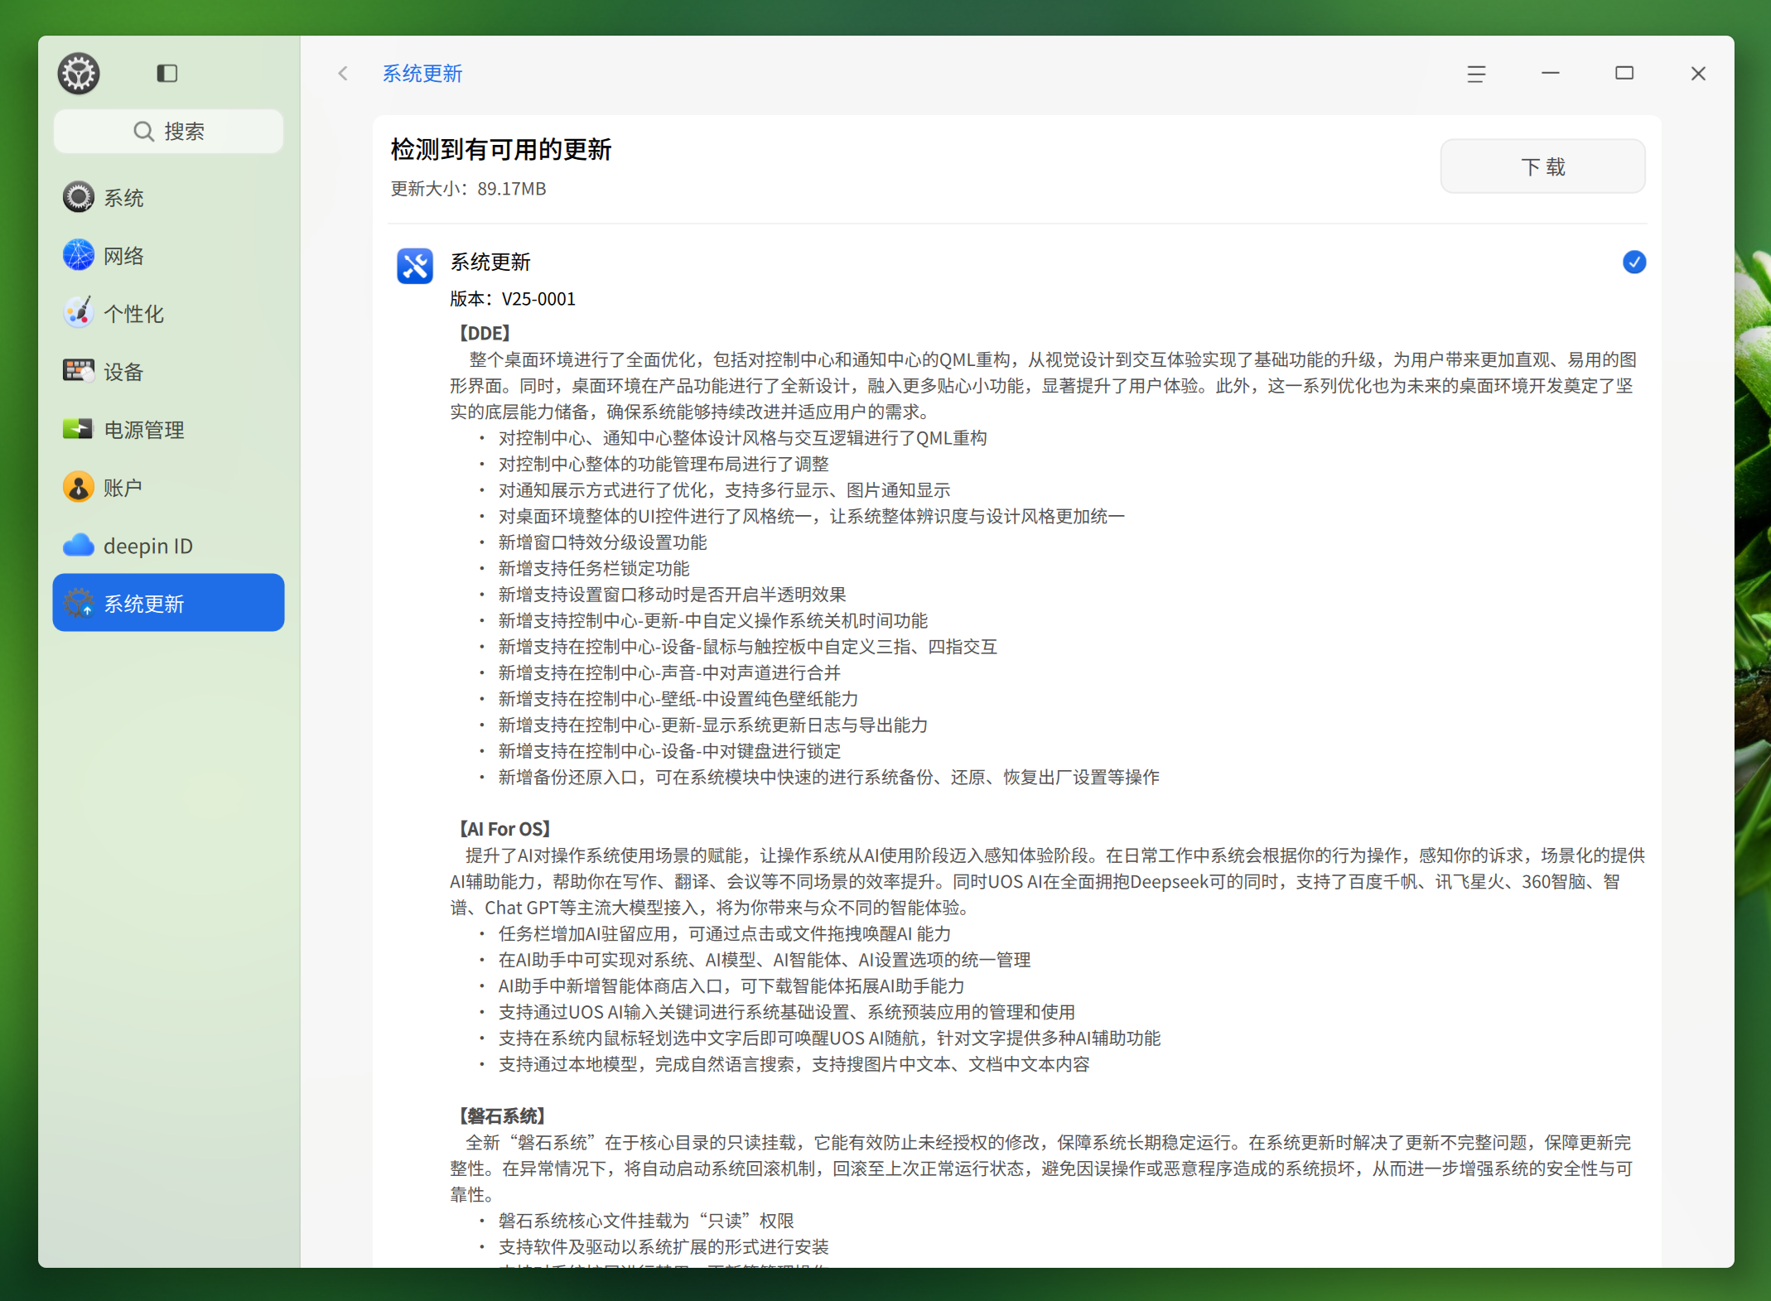Click the 支持软件及驱动以系统扩展 bullet

[664, 1246]
